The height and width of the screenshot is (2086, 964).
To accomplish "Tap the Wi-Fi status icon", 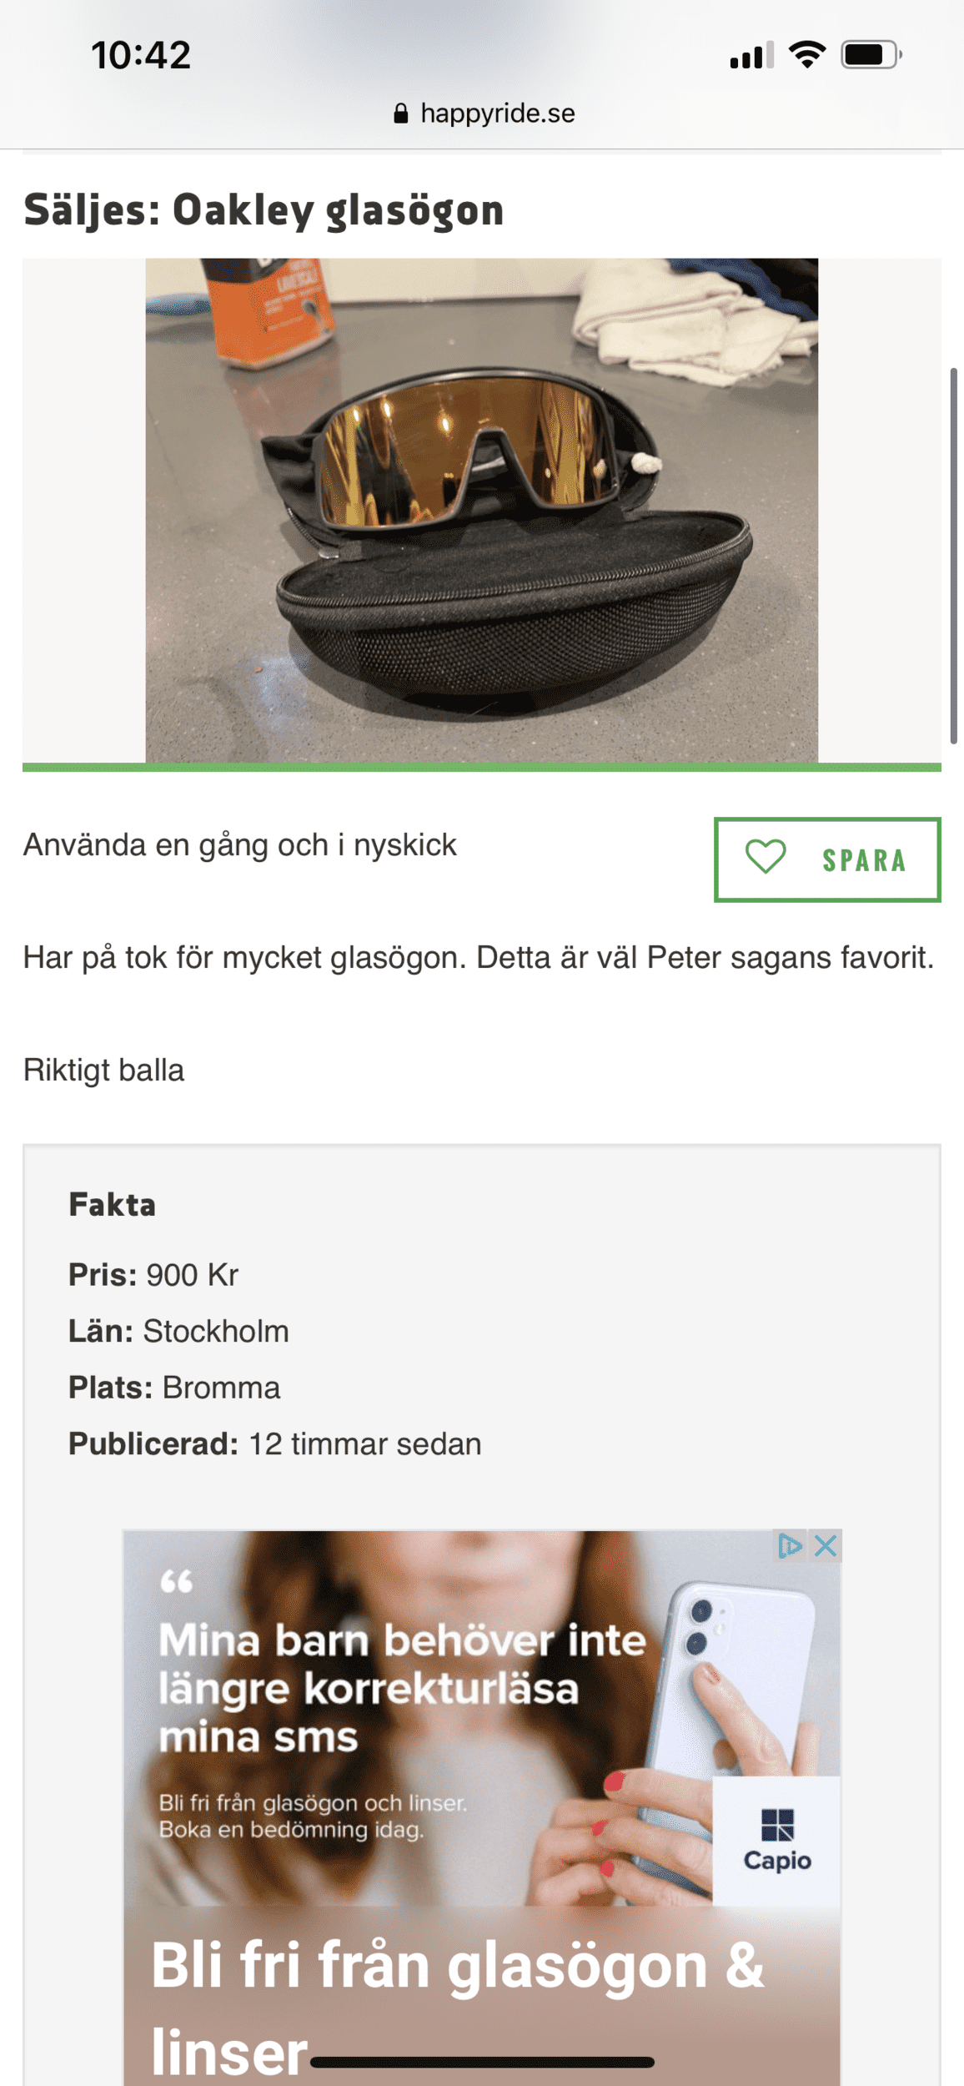I will coord(806,55).
